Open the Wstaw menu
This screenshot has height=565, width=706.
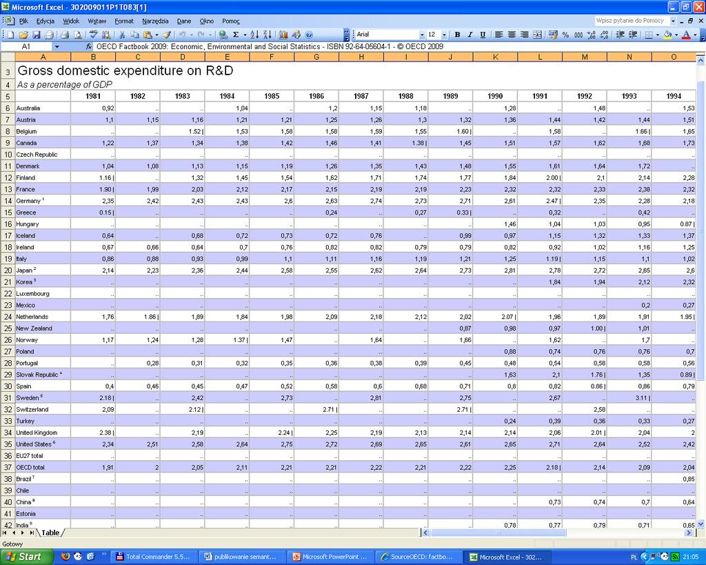[x=97, y=21]
